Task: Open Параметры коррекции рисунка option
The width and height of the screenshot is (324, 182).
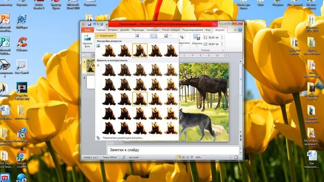Action: point(123,138)
